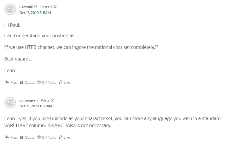Open the Oct 12, 2010 5:11AM permalink

pyautogui.click(x=35, y=13)
